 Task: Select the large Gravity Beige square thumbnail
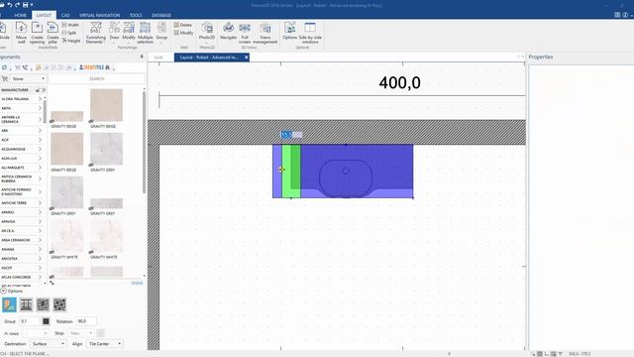(x=106, y=105)
